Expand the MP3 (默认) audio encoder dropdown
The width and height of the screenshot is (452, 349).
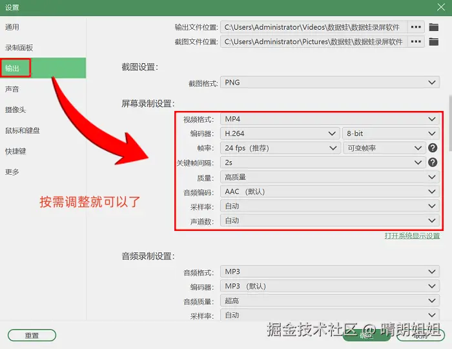coord(330,286)
